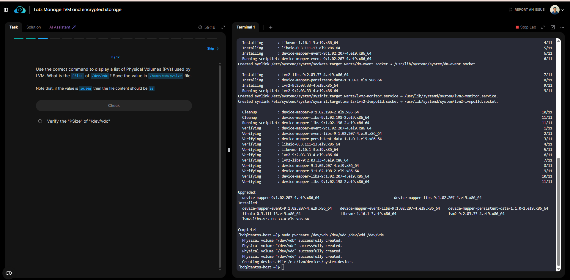The width and height of the screenshot is (570, 280).
Task: Click the bottom-left link chain icon
Action: coord(9,273)
